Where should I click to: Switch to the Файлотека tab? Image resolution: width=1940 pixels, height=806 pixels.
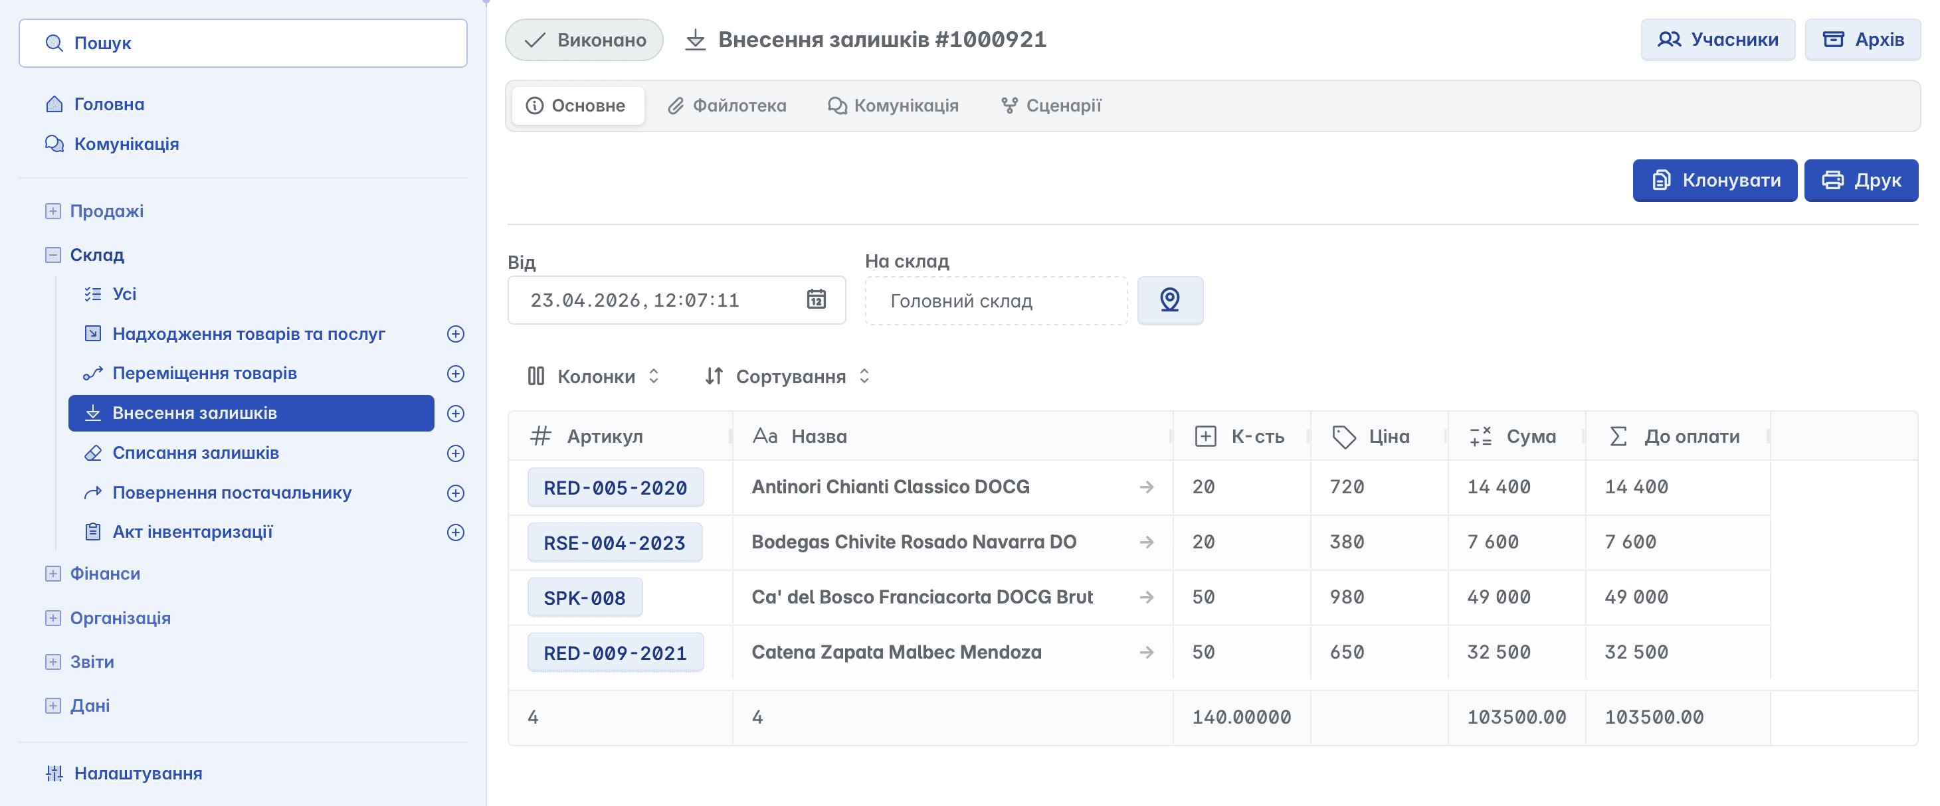[727, 106]
